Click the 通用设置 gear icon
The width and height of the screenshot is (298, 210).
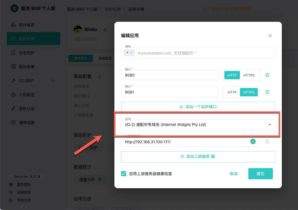[13, 122]
